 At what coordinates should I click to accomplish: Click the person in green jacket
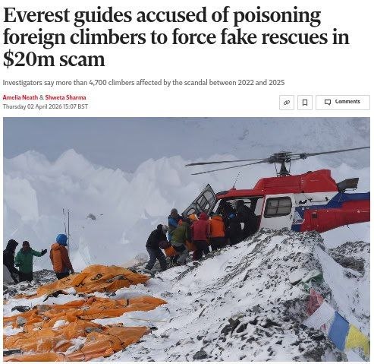point(27,261)
